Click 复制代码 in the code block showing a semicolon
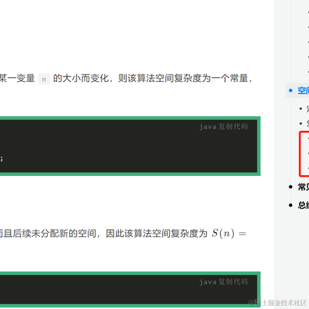309x309 pixels. pyautogui.click(x=233, y=127)
